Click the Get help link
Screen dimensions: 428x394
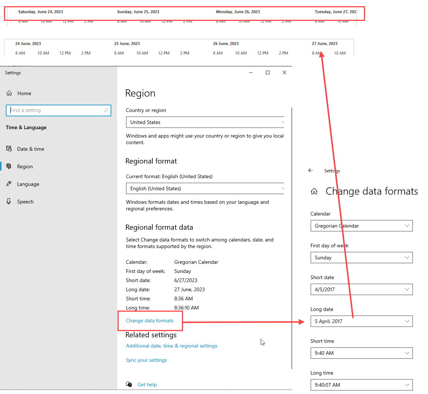point(147,384)
